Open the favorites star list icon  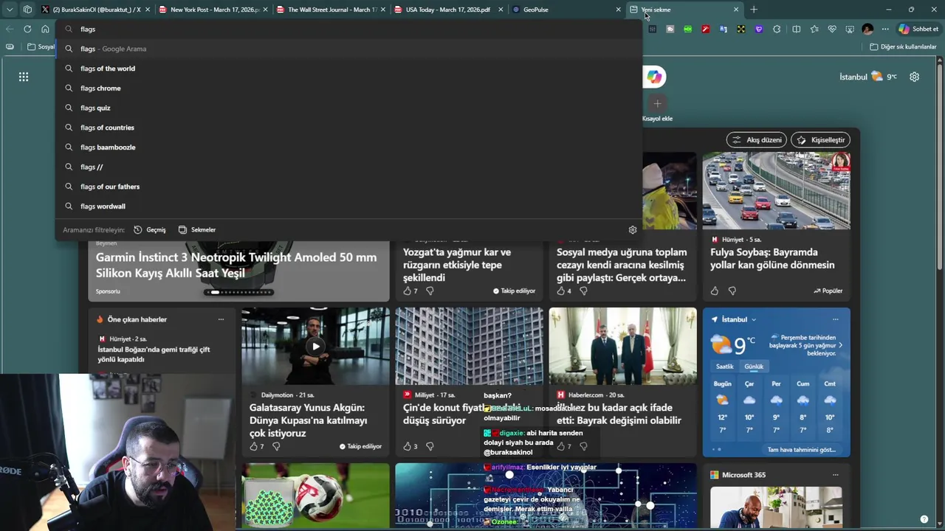814,29
